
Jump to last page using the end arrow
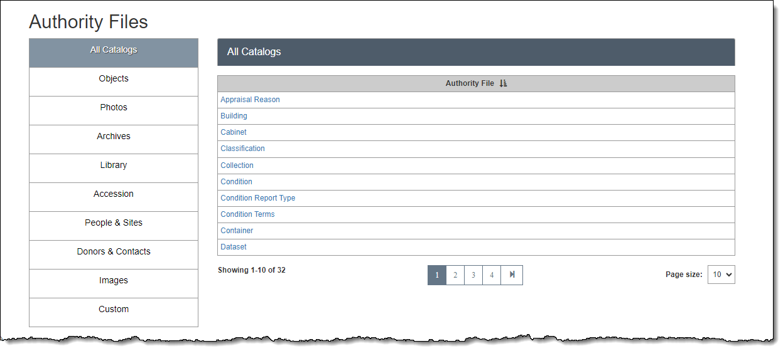pyautogui.click(x=512, y=275)
